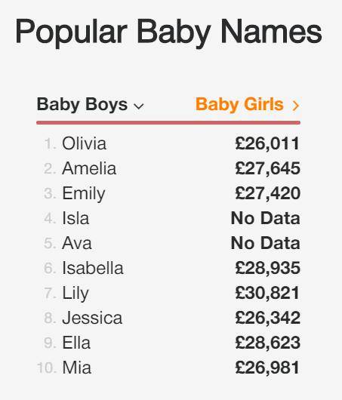
Task: Select the name Olivia
Action: click(85, 143)
